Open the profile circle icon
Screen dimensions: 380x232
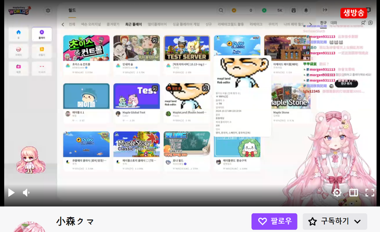click(x=370, y=23)
